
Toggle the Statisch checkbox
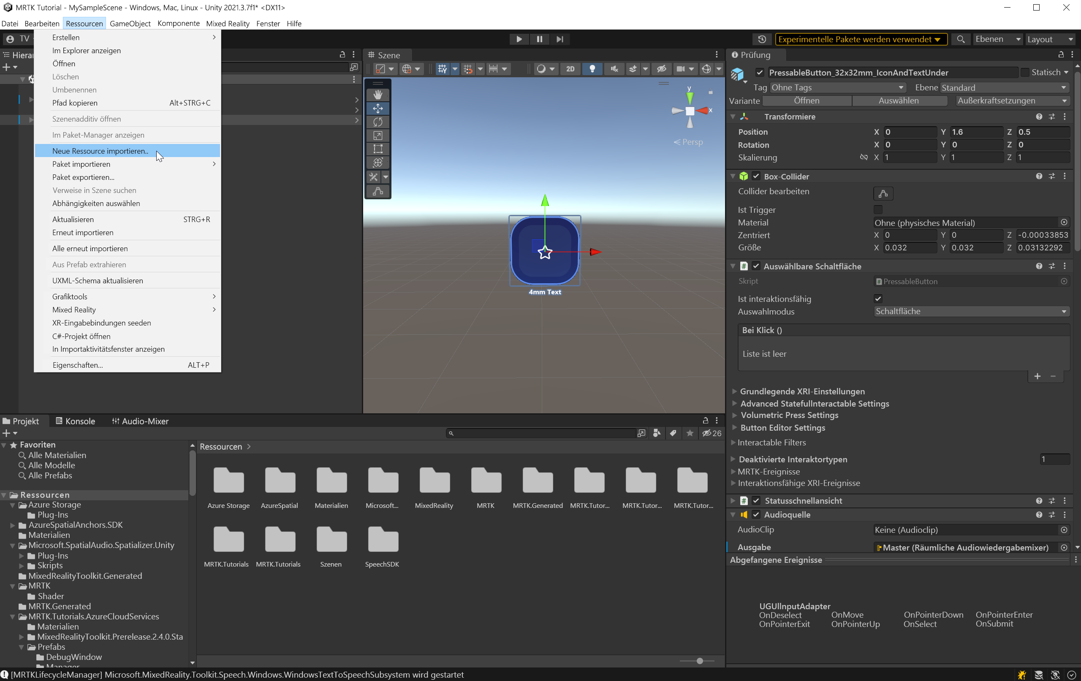click(1024, 72)
